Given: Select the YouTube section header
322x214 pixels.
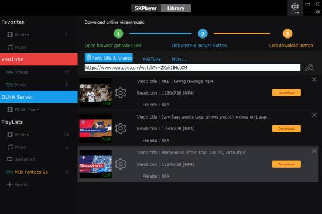Looking at the screenshot, I should click(39, 60).
